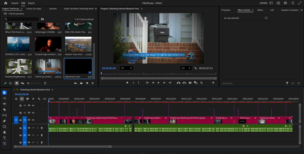Toggle V2 track output eye
The image size is (304, 154).
33,113
